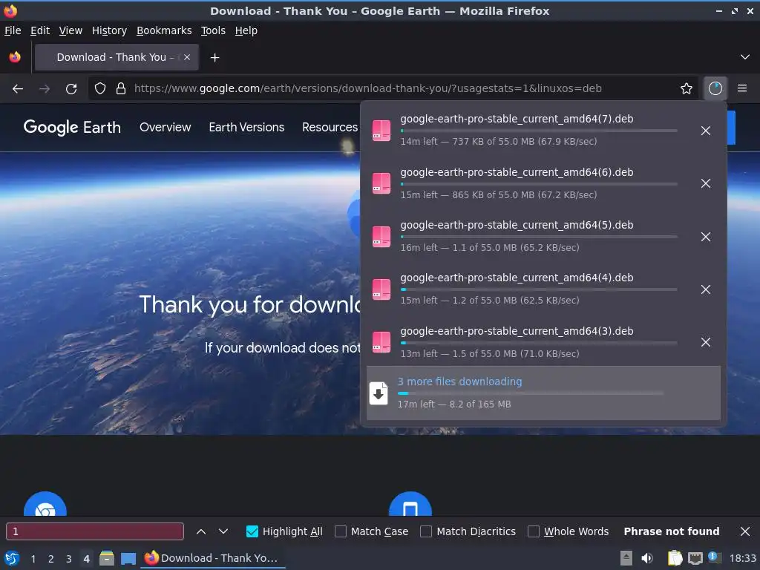Open the Help menu
The width and height of the screenshot is (760, 570).
[246, 30]
